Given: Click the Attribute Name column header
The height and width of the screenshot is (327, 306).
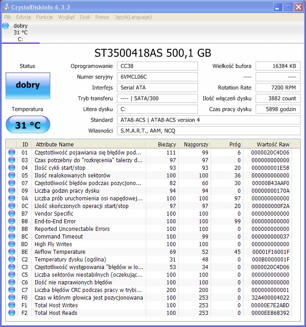Looking at the screenshot, I should coord(89,144).
